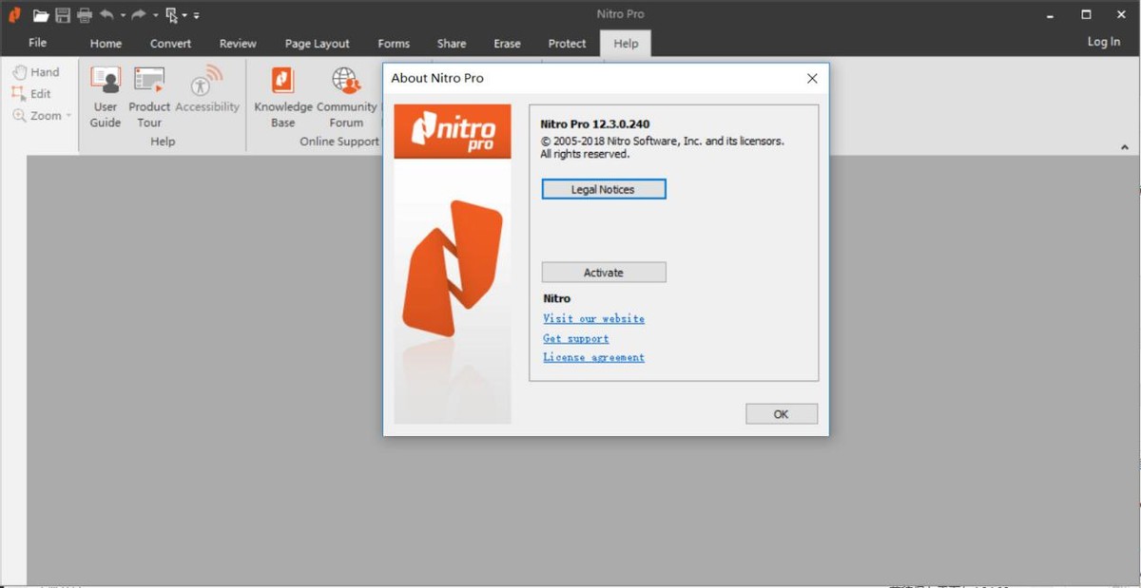The height and width of the screenshot is (588, 1141).
Task: Open the Customize Quick Access Toolbar dropdown
Action: coord(196,16)
